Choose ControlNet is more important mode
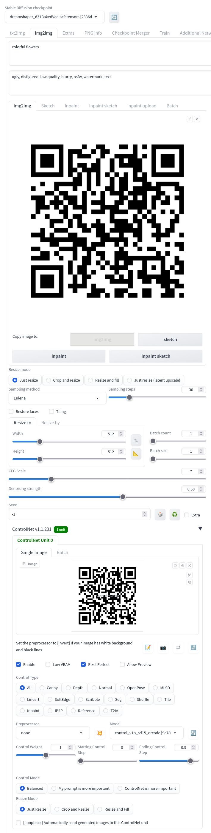This screenshot has height=833, width=211. coord(146,788)
